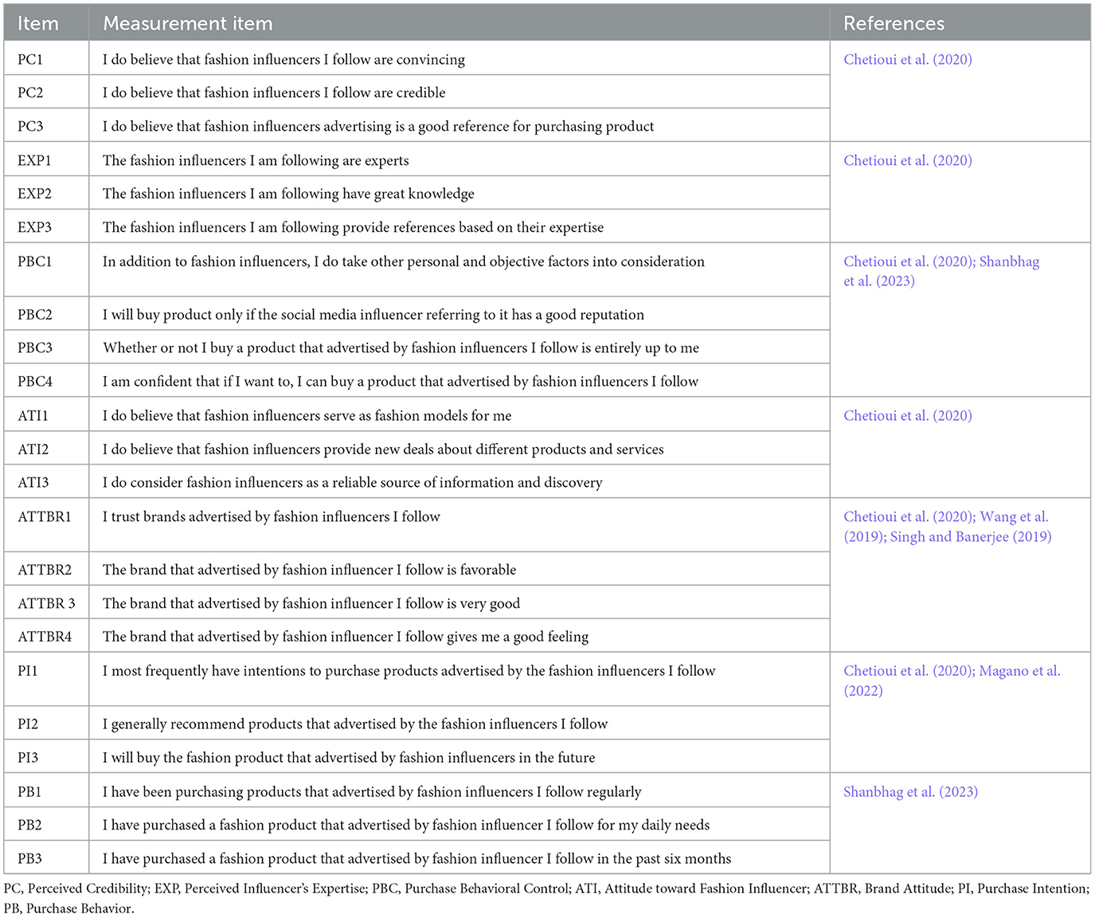Click statement 'I trust brands advertised by fashion influencers'
The width and height of the screenshot is (1095, 918).
(x=272, y=517)
